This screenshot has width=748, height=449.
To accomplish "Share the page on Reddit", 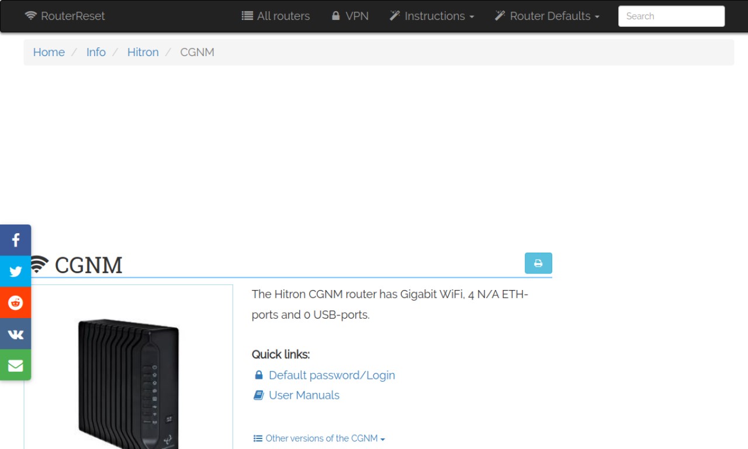I will (x=15, y=302).
